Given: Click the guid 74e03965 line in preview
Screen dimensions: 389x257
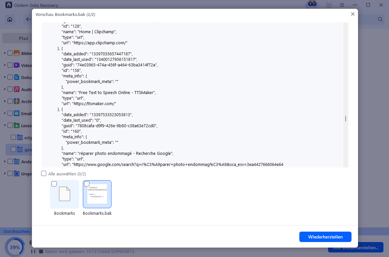Looking at the screenshot, I should [110, 65].
